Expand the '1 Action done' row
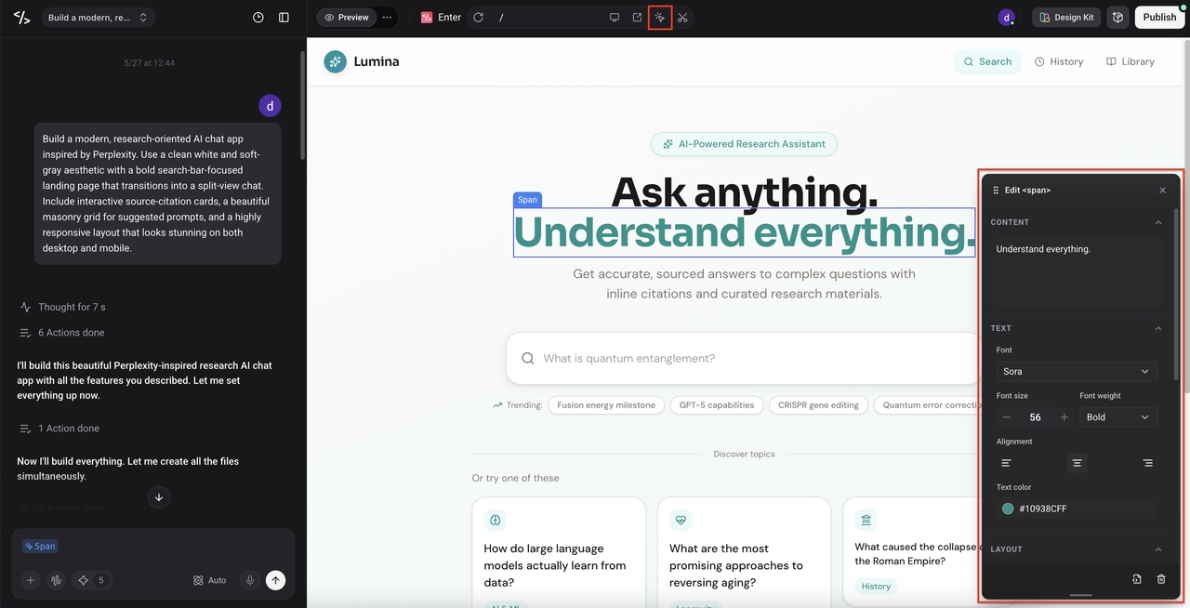Viewport: 1190px width, 608px height. click(59, 429)
